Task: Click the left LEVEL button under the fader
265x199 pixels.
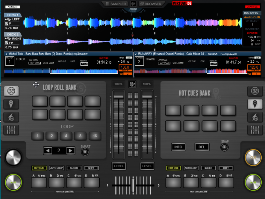Action: point(119,166)
